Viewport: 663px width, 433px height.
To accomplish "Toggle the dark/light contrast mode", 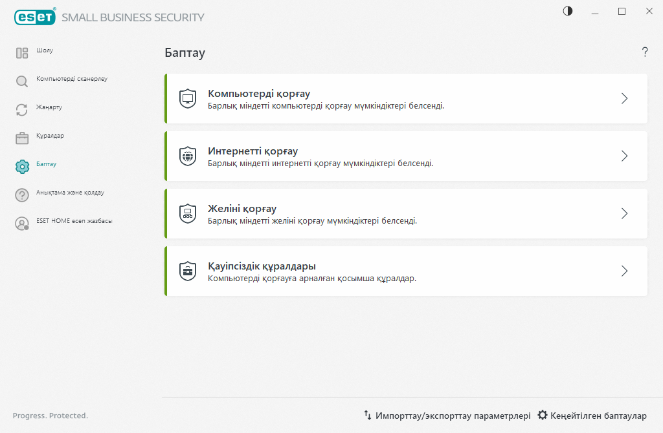I will click(x=568, y=11).
